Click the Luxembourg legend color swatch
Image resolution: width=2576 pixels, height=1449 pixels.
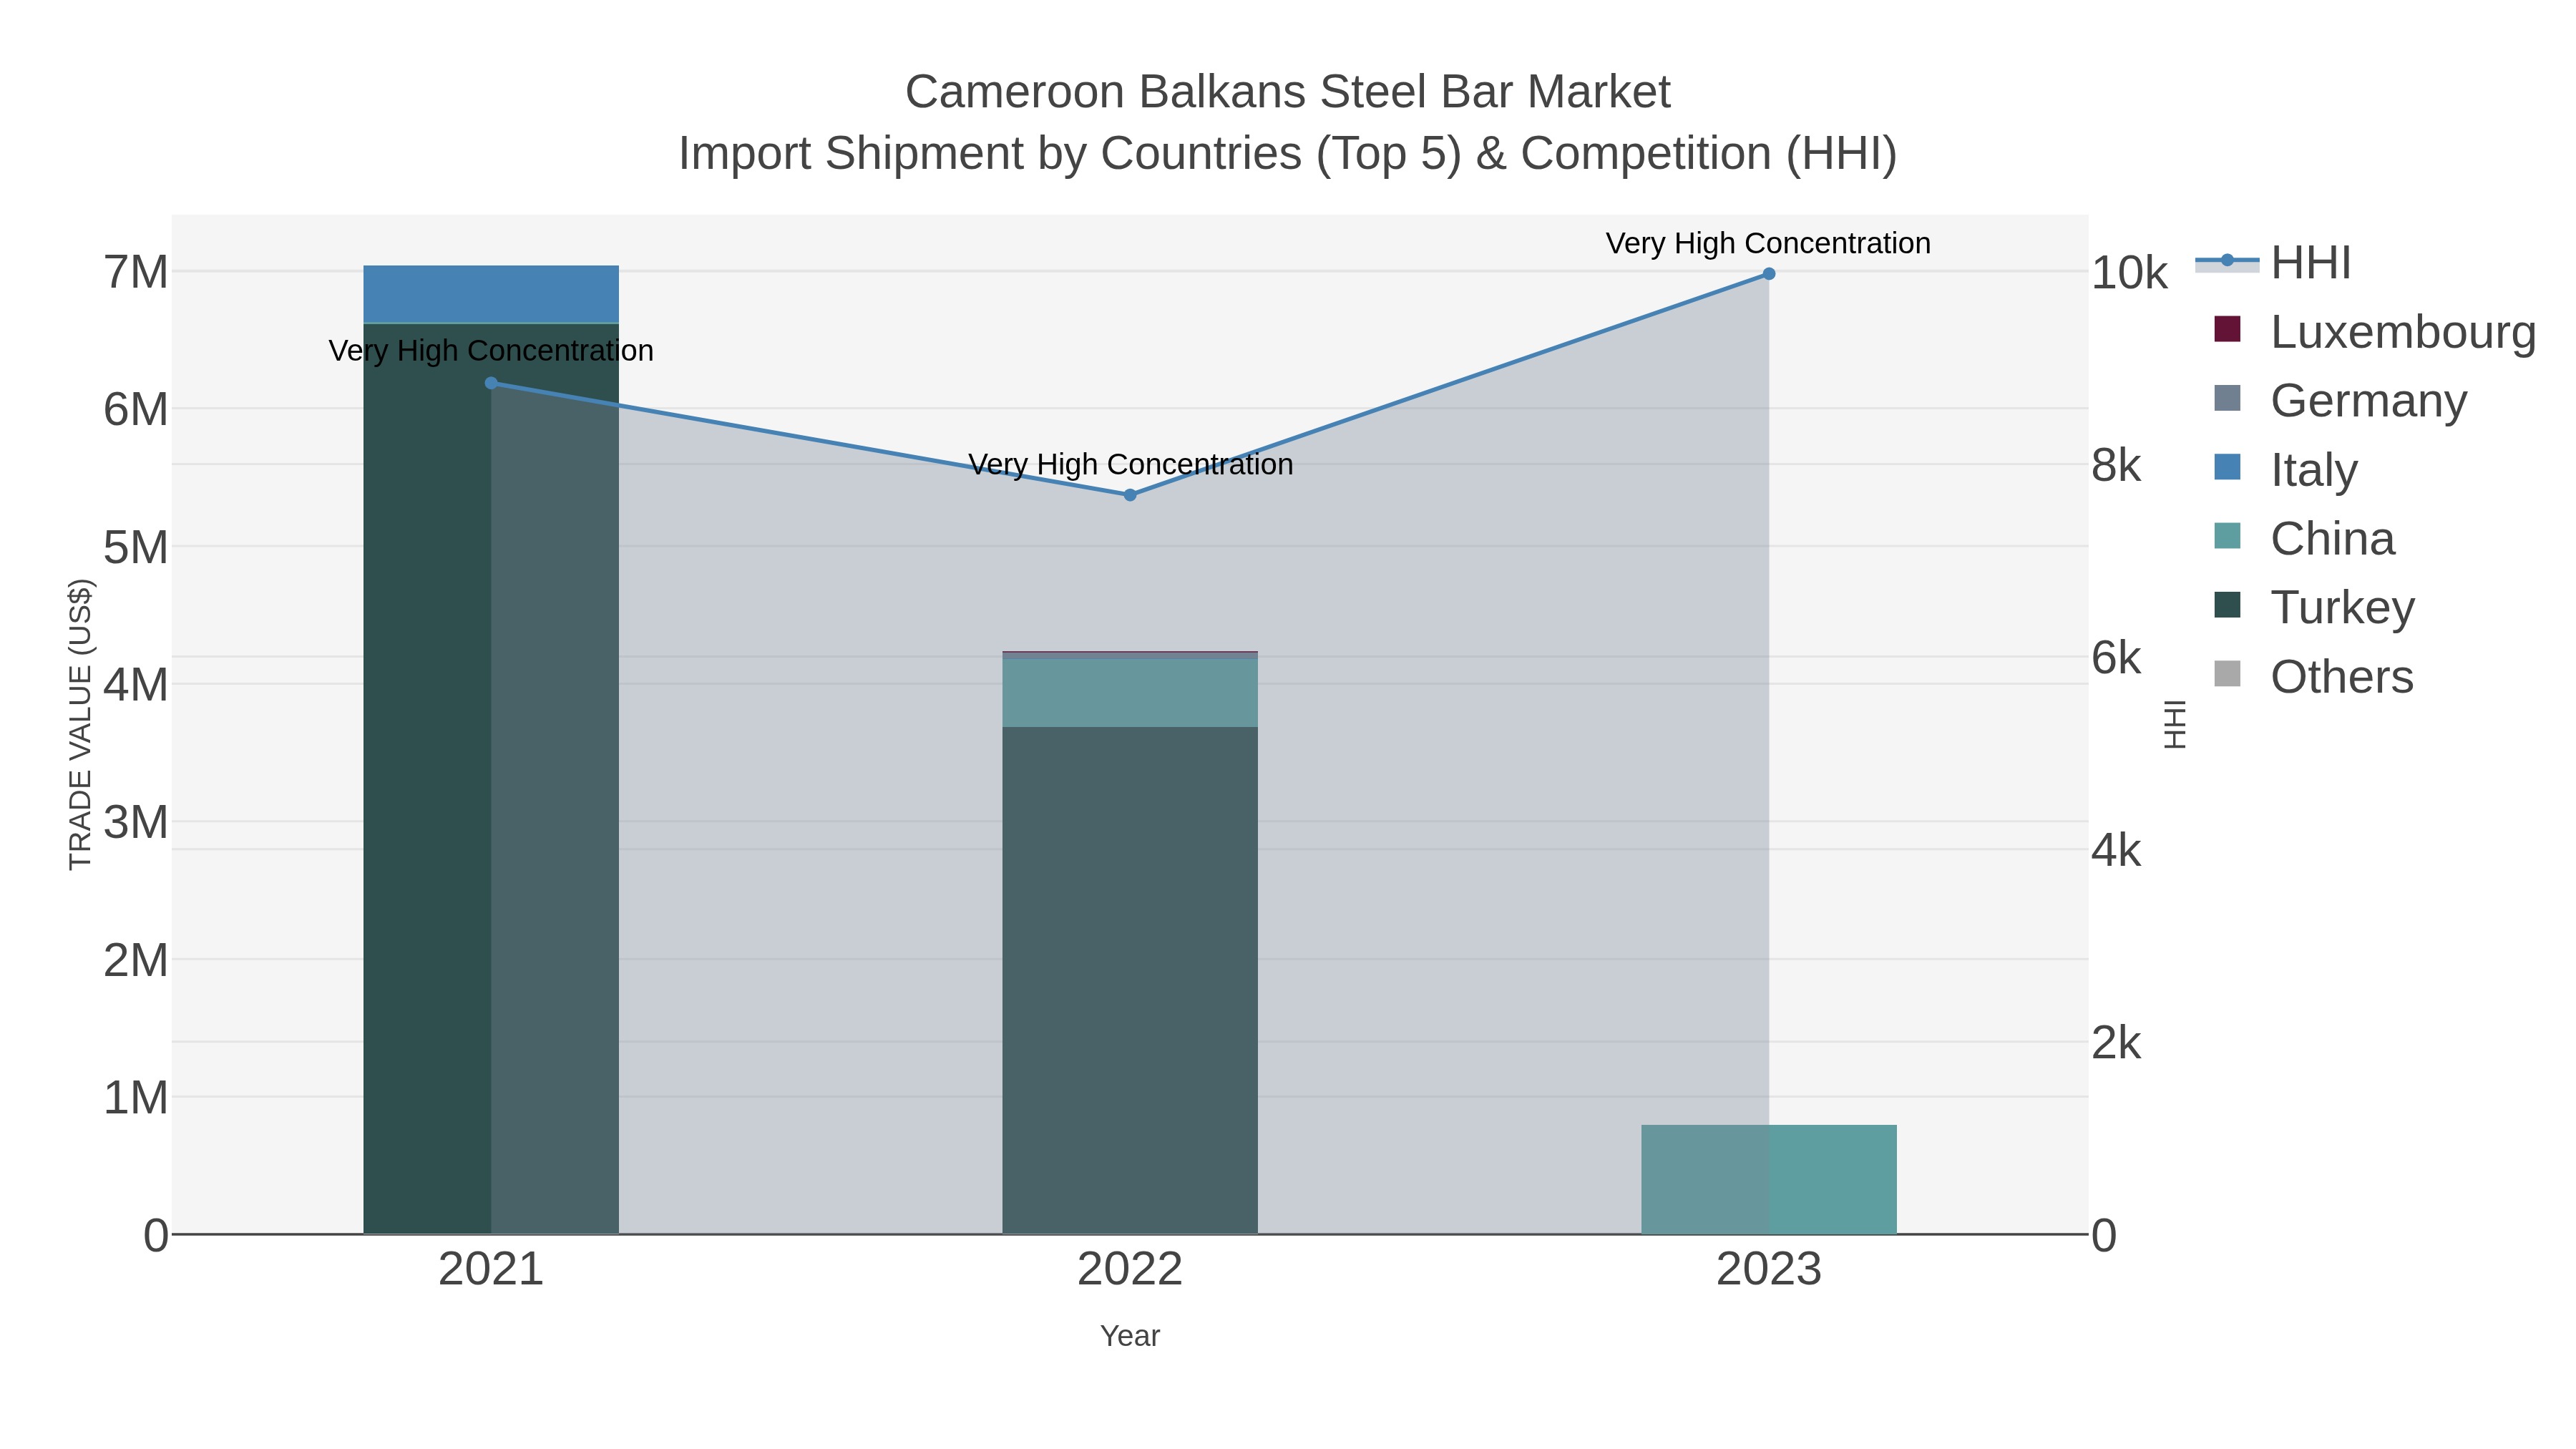[x=2227, y=329]
